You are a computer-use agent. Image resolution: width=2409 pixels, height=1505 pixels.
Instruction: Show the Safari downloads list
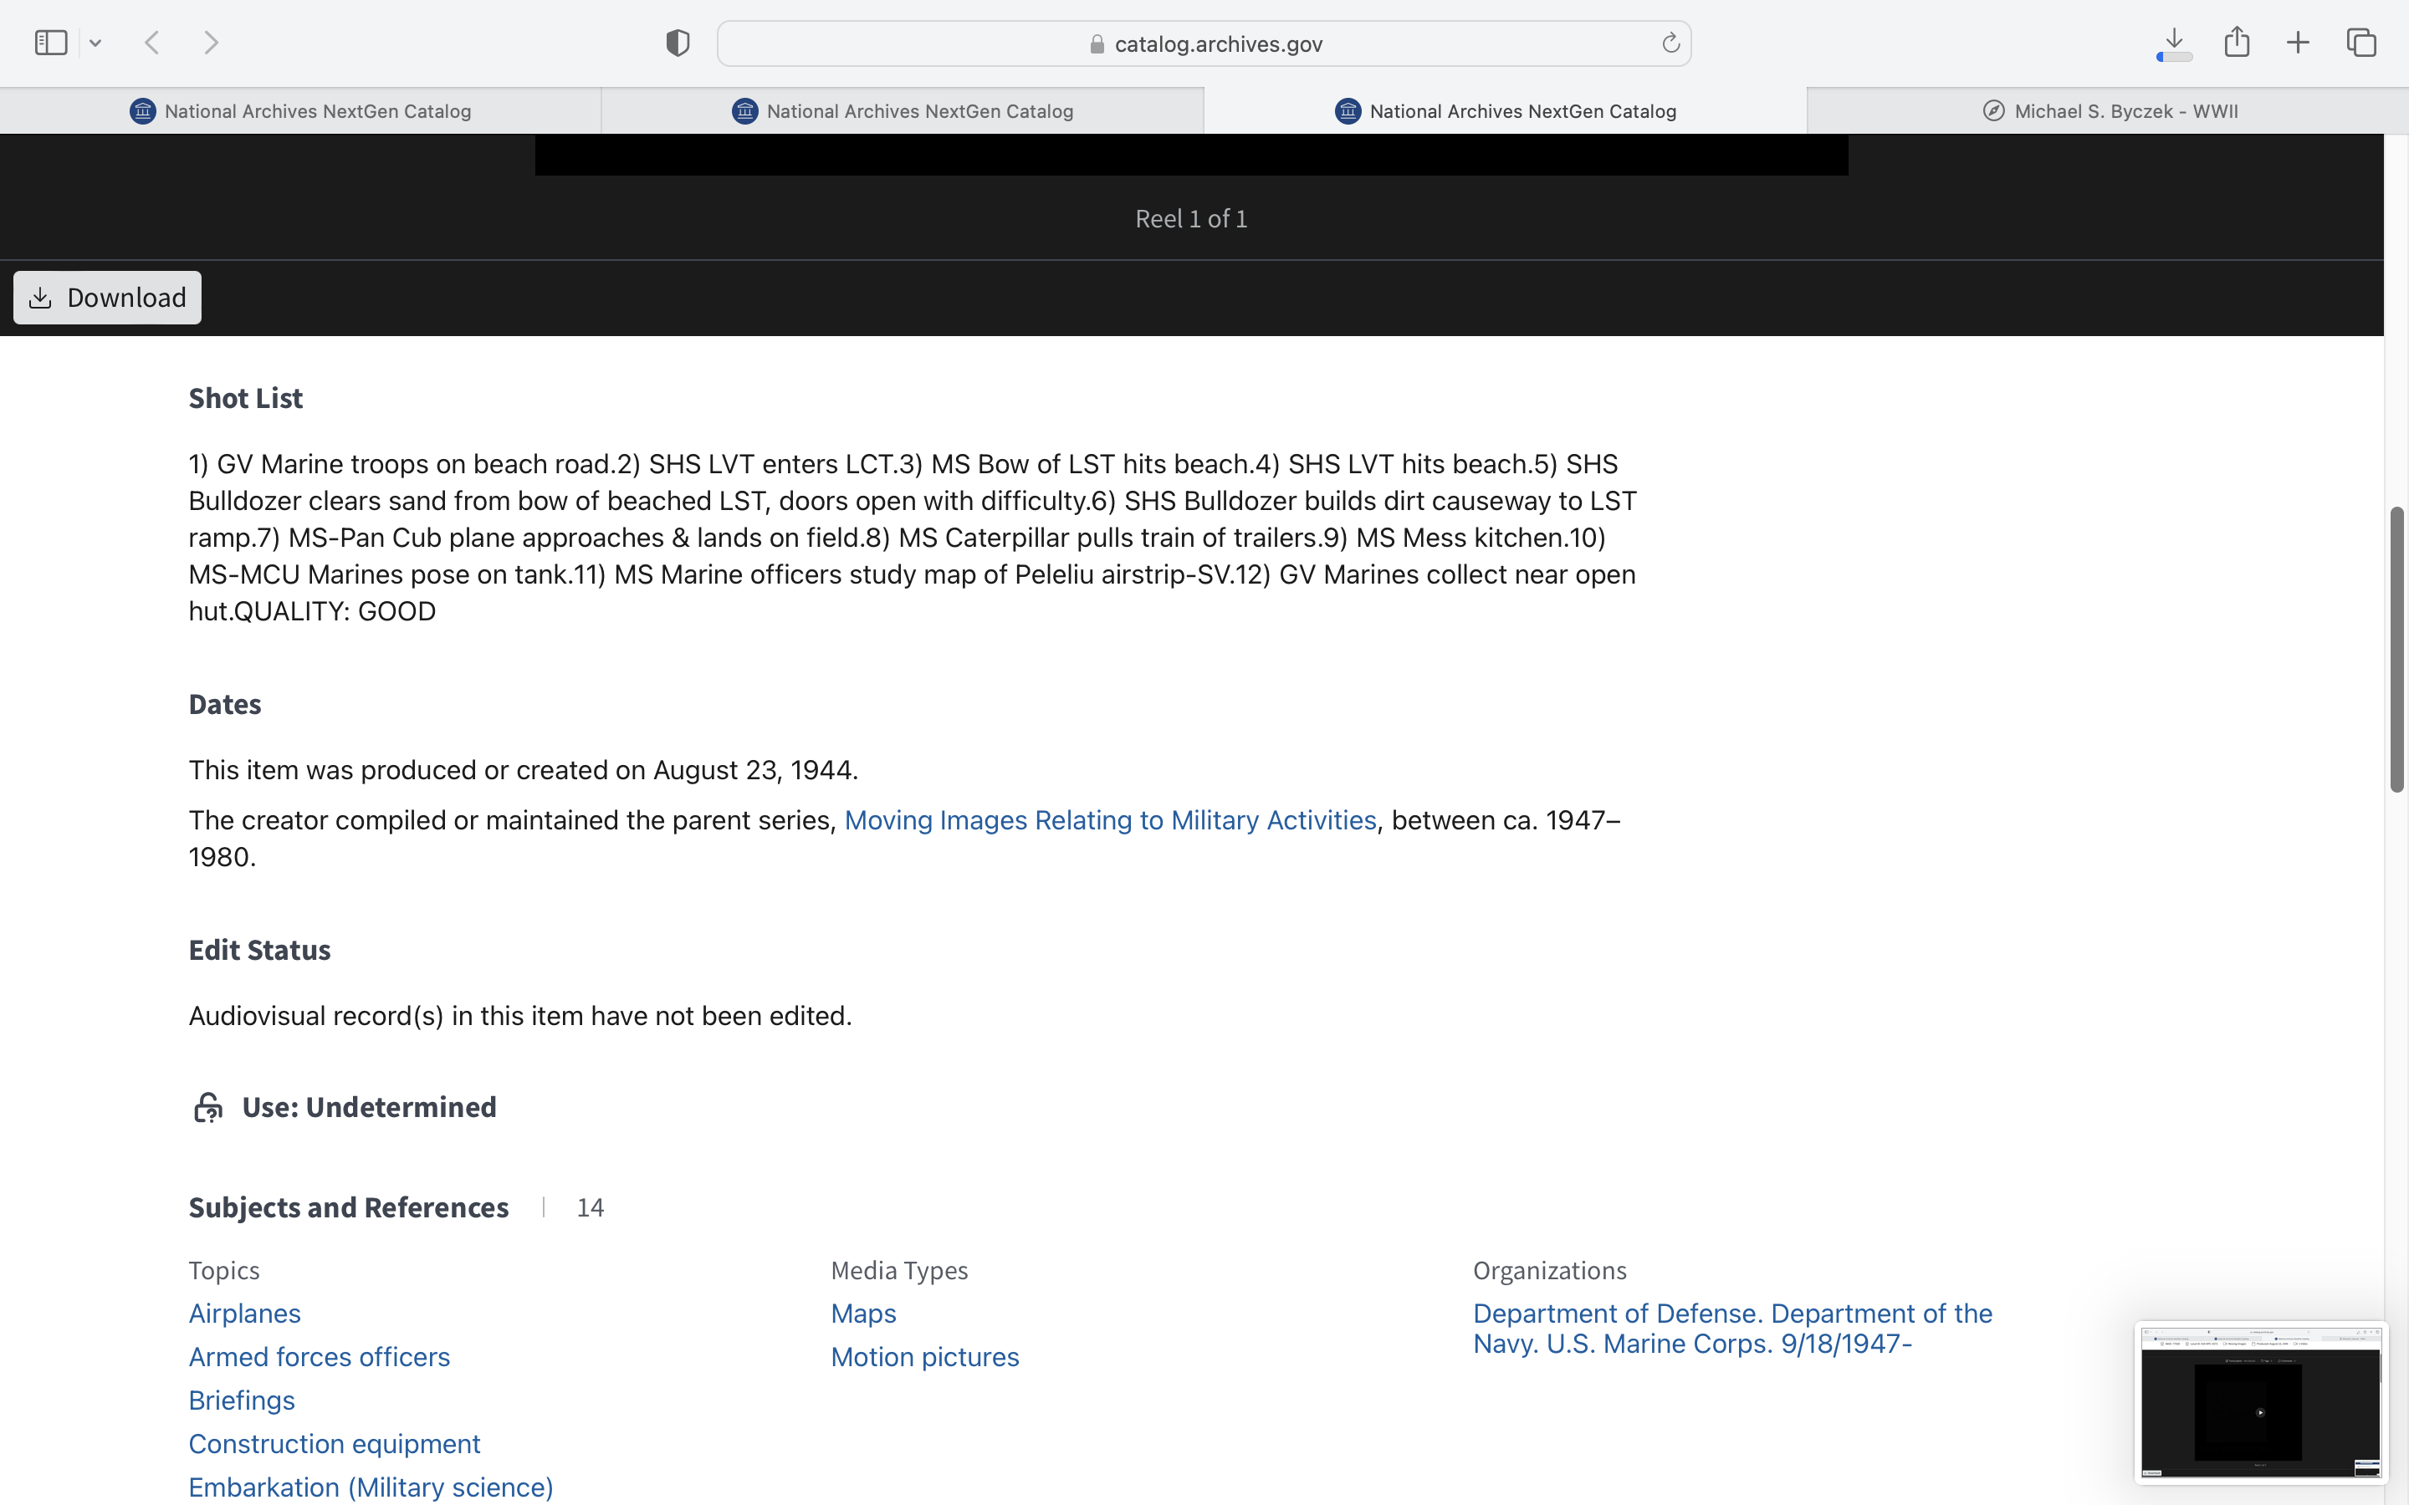(x=2174, y=43)
